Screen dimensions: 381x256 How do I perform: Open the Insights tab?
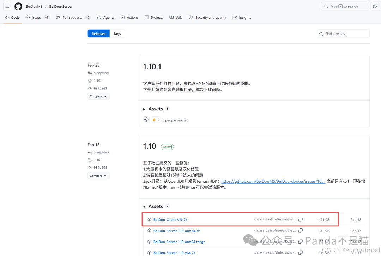pos(242,18)
